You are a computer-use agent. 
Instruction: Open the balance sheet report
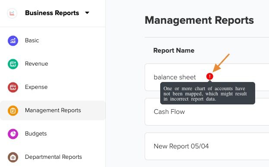pos(174,77)
